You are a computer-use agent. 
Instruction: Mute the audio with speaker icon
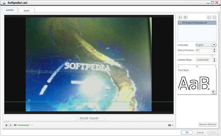[15, 125]
